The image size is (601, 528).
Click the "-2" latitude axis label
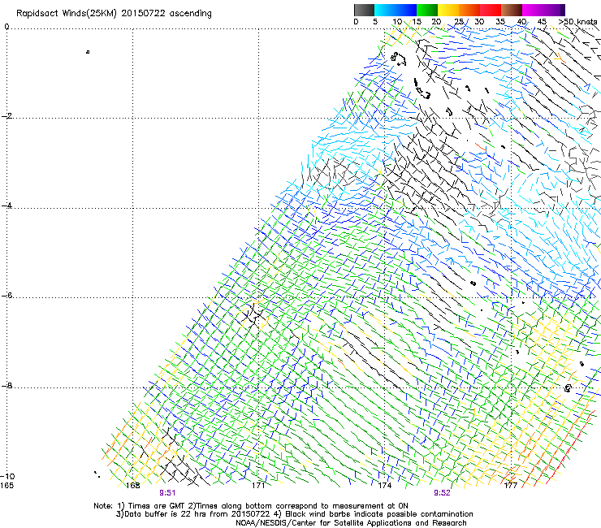pyautogui.click(x=6, y=116)
